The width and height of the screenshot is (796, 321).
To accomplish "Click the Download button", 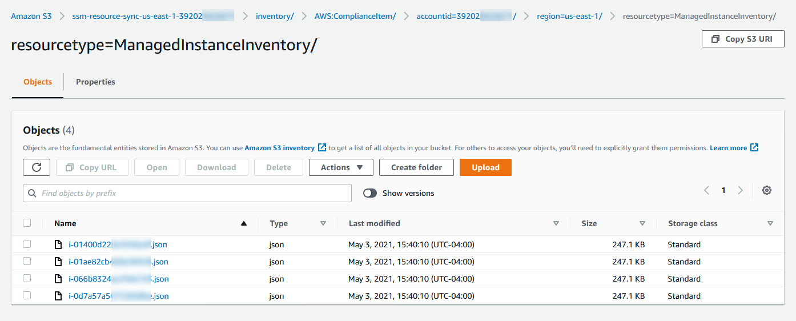I will pos(216,167).
